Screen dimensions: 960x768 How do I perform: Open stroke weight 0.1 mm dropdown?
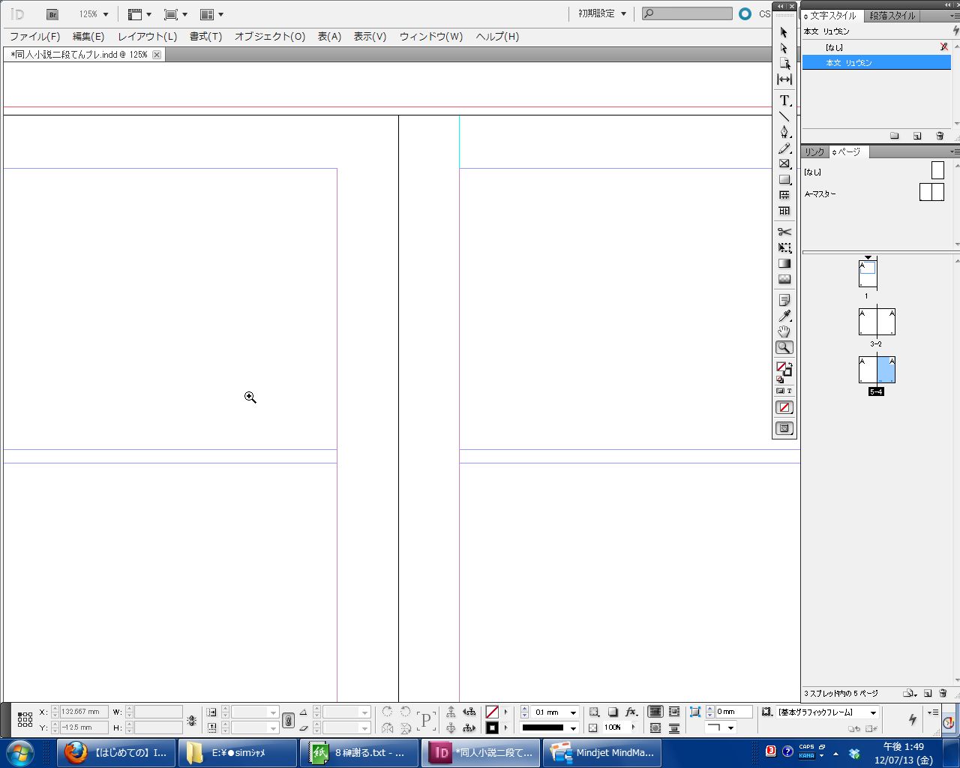[x=573, y=712]
